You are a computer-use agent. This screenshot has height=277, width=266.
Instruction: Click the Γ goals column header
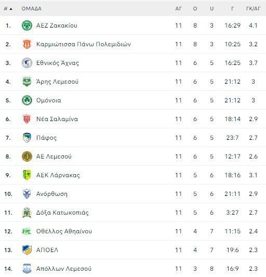232,9
